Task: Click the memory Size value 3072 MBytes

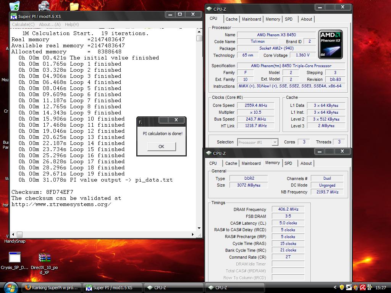Action: pyautogui.click(x=249, y=185)
